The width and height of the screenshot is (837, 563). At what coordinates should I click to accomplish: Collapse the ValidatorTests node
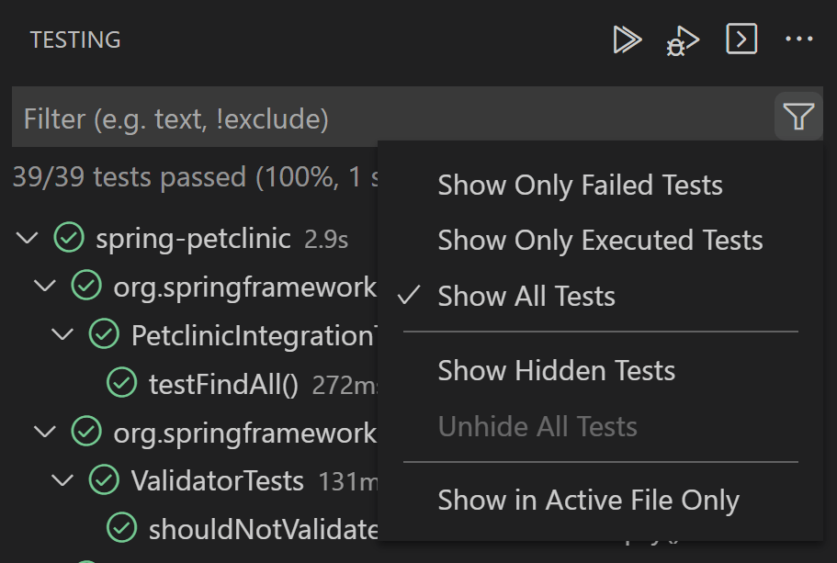pos(62,480)
